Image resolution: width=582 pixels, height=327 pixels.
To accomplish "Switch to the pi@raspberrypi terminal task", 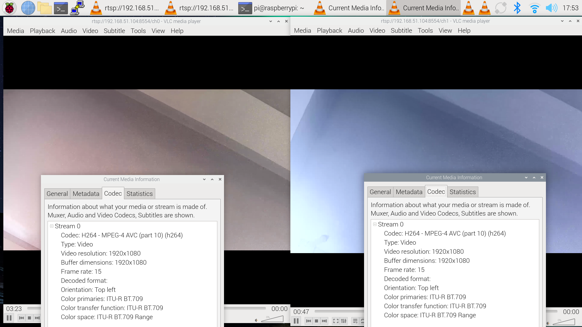I will pos(272,8).
